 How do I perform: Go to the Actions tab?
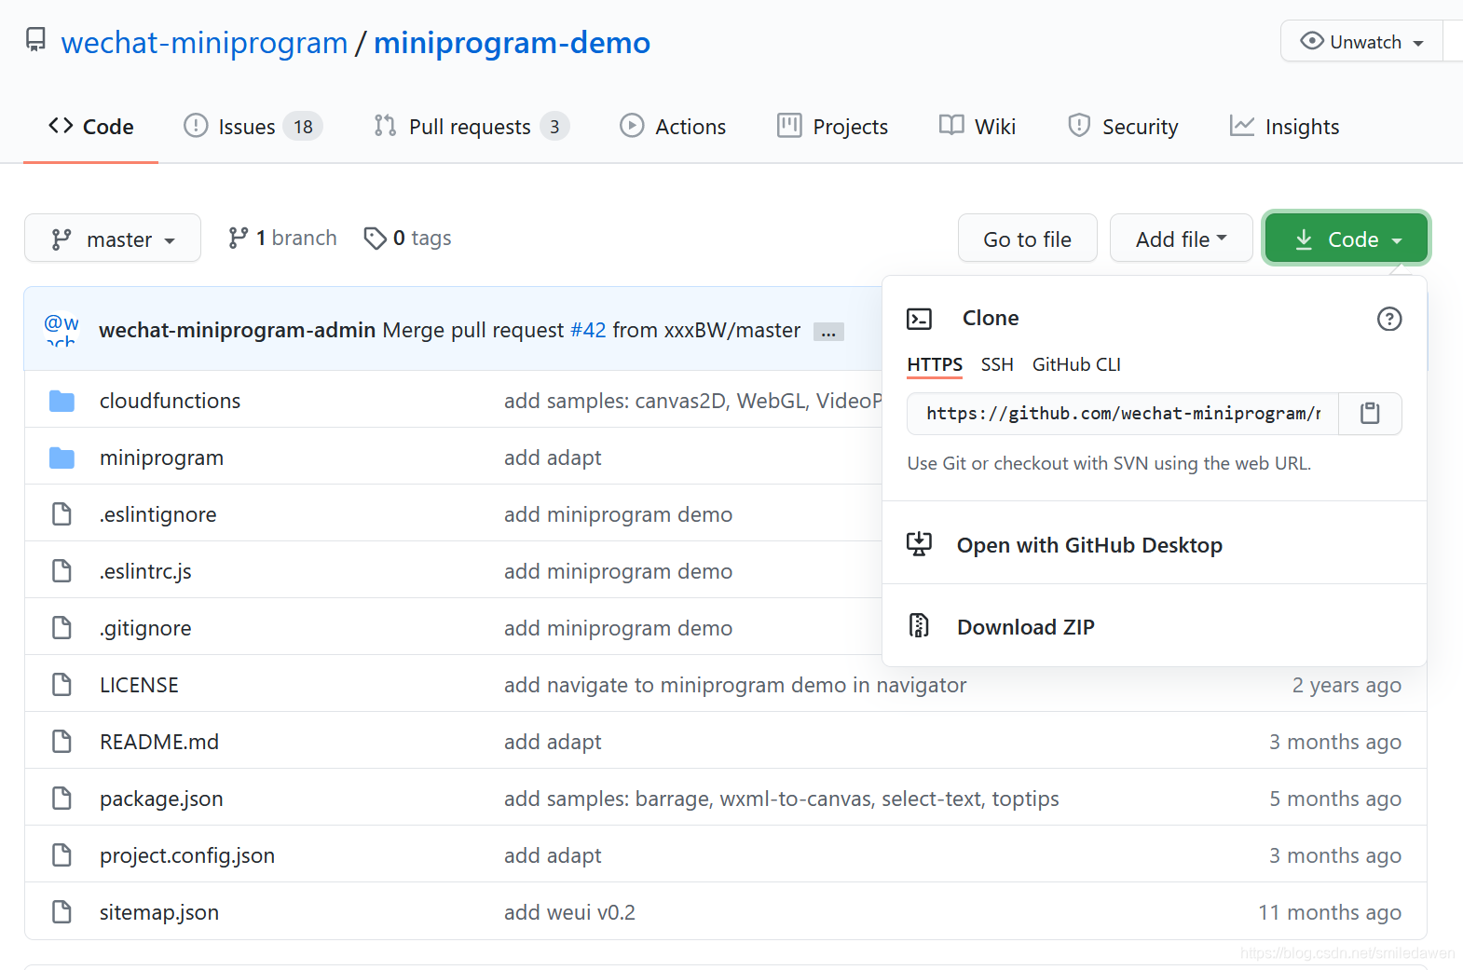pyautogui.click(x=673, y=127)
